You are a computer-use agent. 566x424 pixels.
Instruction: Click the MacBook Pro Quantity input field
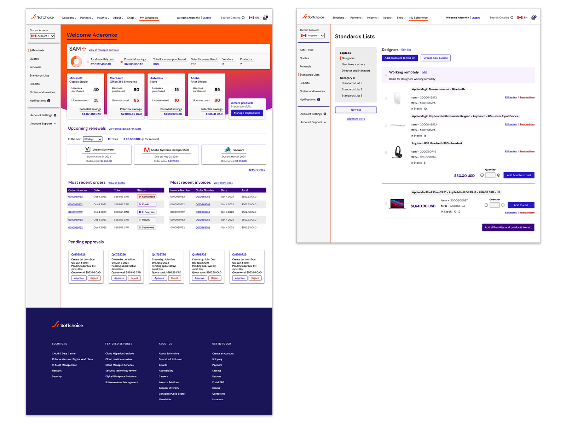pos(495,205)
